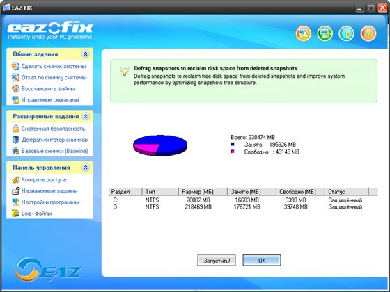Click the house icon for 'Базовые снимки (Baseline)'

[15, 151]
